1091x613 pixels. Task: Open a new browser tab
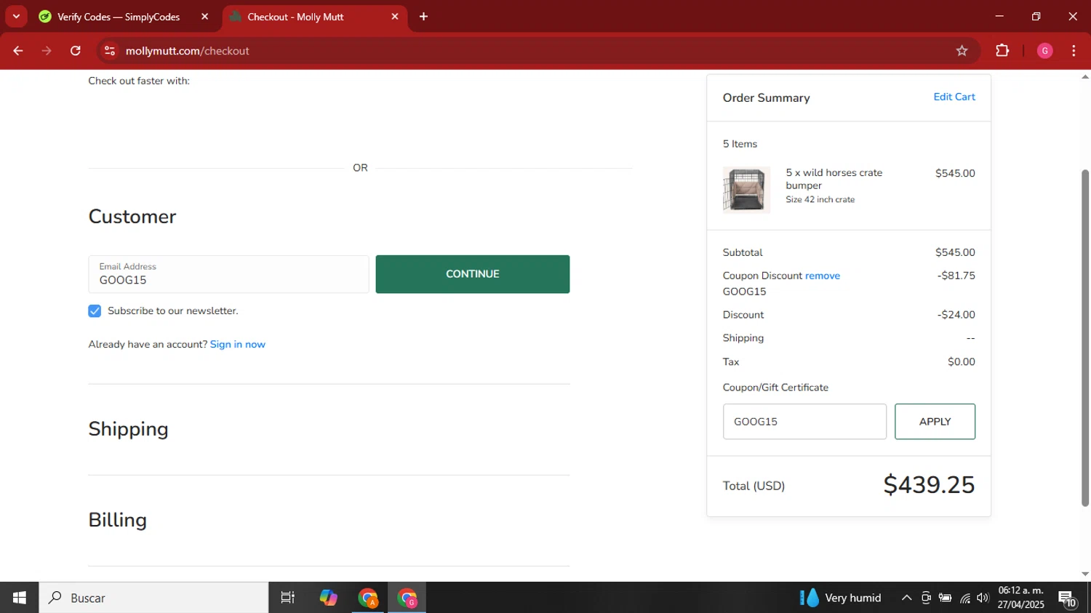point(423,17)
